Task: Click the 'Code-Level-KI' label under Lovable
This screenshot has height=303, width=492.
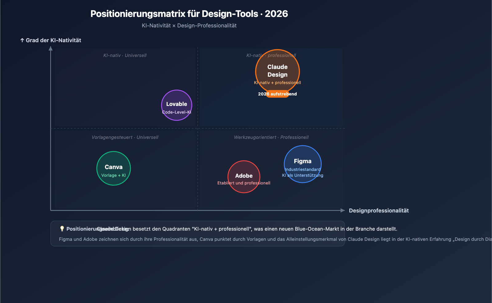Action: tap(177, 112)
